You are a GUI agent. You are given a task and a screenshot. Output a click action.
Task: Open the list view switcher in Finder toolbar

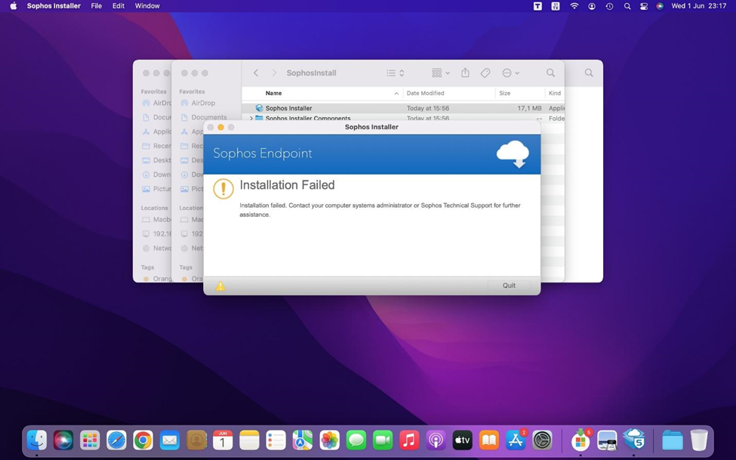click(395, 73)
